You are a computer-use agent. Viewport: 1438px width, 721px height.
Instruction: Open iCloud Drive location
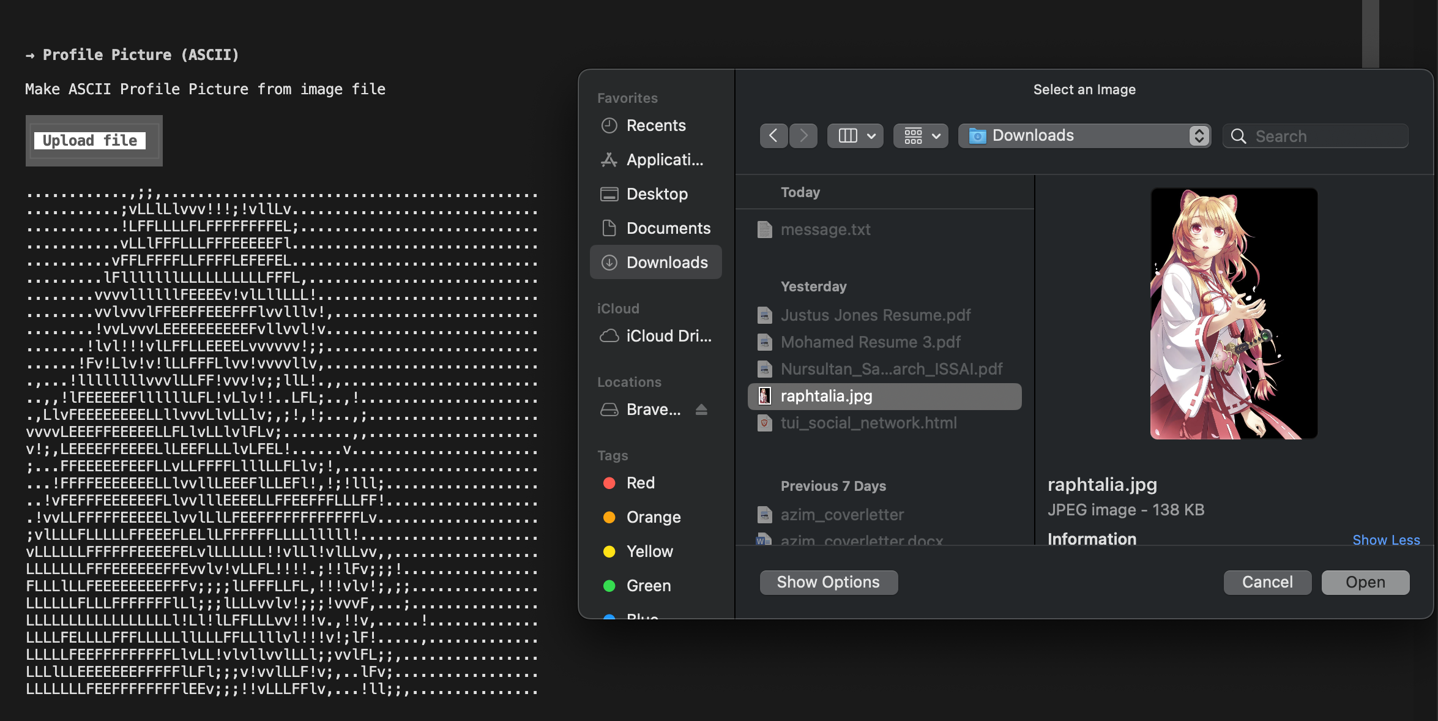coord(668,336)
